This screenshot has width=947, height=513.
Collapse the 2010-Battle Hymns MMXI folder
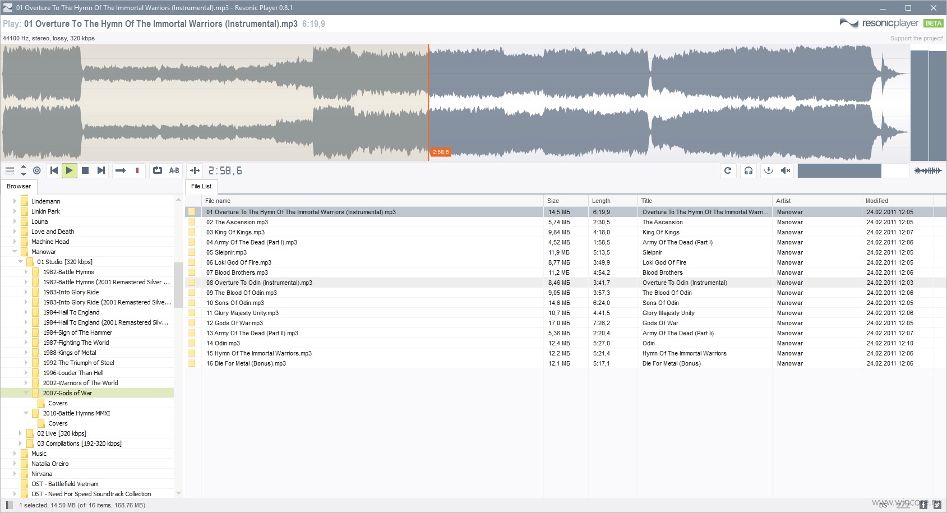coord(26,413)
